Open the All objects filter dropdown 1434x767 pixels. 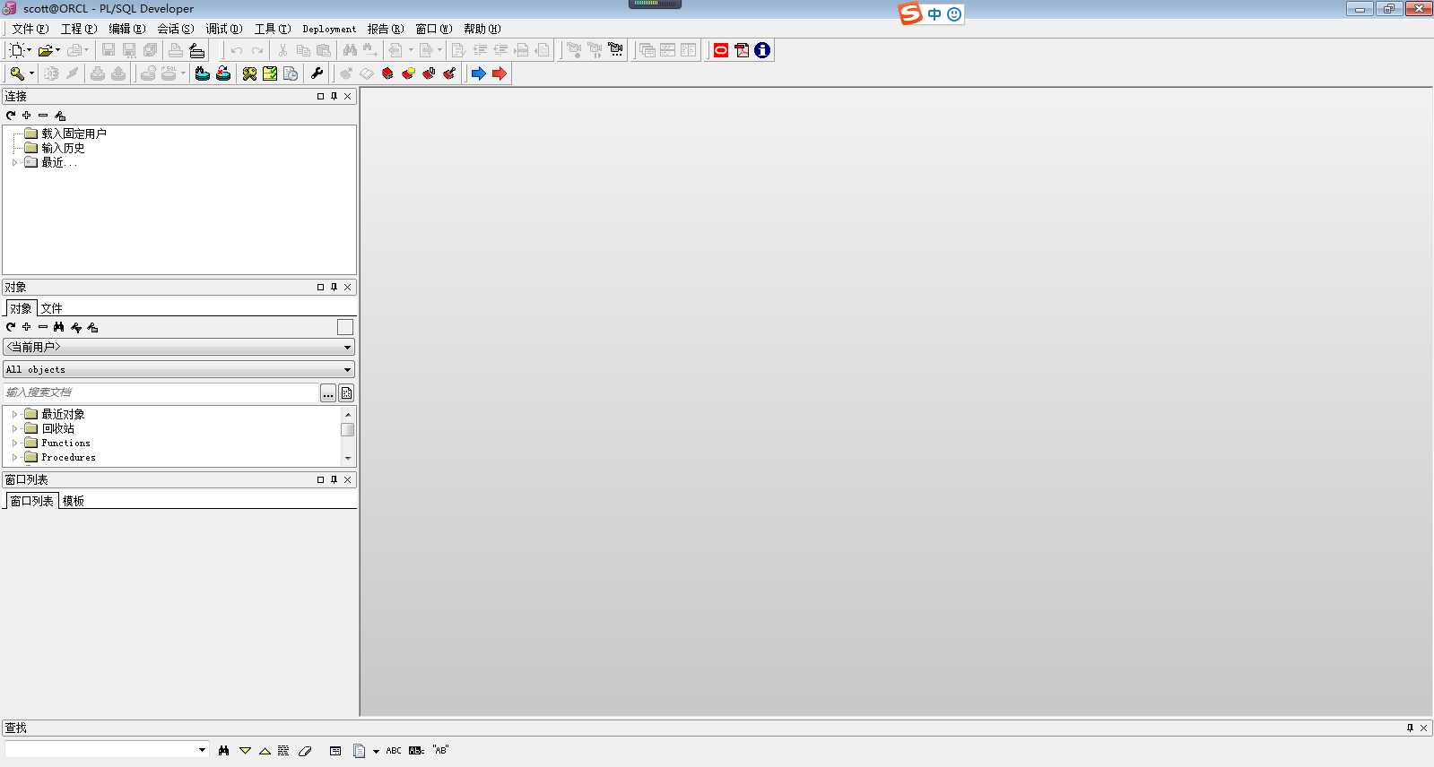[x=179, y=369]
